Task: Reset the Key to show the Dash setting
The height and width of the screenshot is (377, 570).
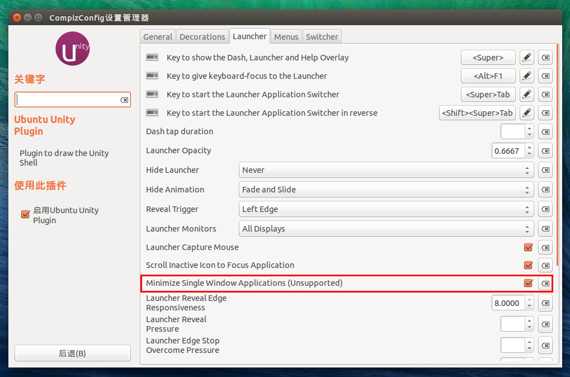Action: pyautogui.click(x=545, y=58)
